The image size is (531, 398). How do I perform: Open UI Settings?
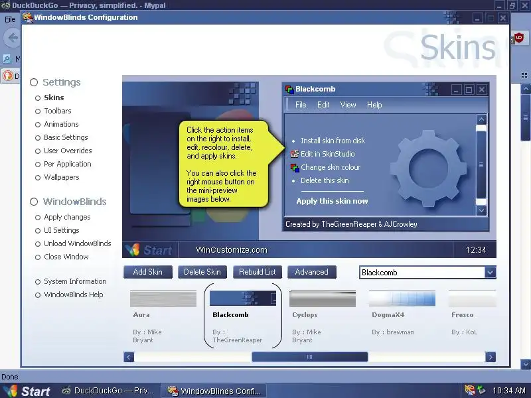coord(61,230)
